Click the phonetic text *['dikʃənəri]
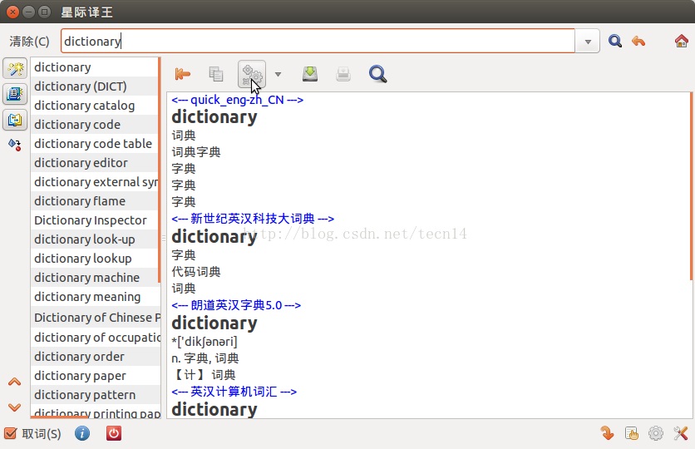695x449 pixels. 205,341
